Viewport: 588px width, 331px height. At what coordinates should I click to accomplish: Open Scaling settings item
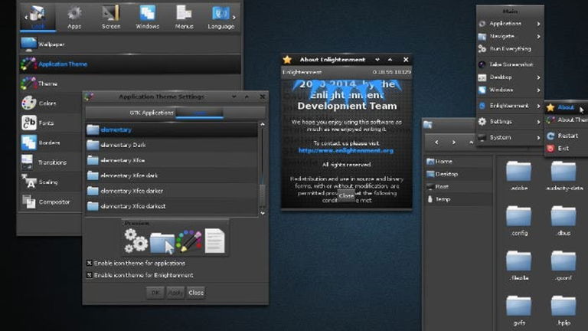pos(51,182)
